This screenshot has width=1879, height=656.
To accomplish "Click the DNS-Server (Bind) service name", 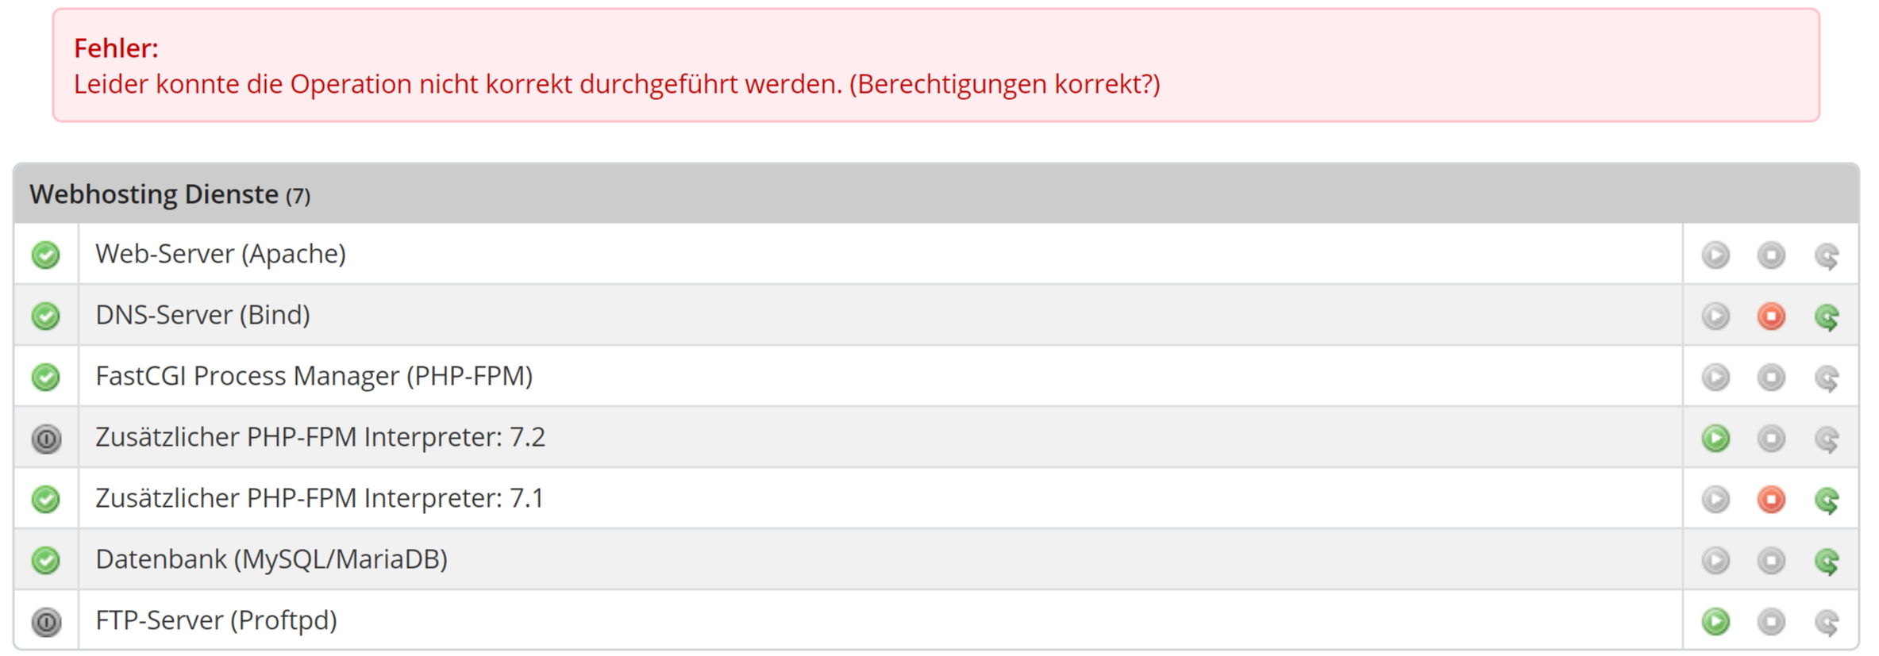I will click(202, 315).
